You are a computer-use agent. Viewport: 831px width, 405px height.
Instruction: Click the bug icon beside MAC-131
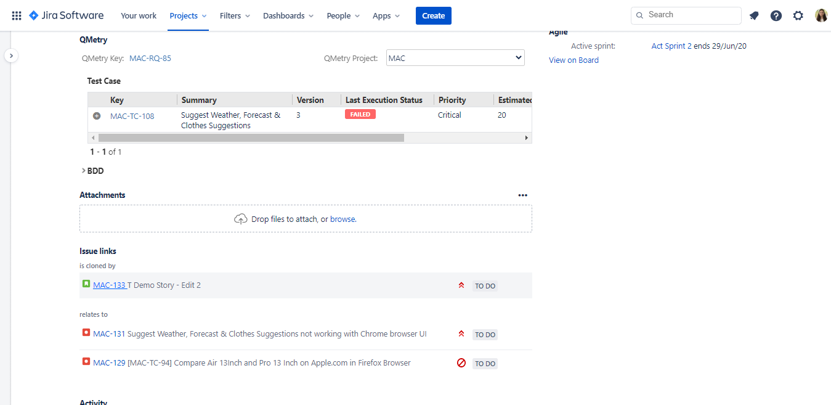pyautogui.click(x=86, y=333)
